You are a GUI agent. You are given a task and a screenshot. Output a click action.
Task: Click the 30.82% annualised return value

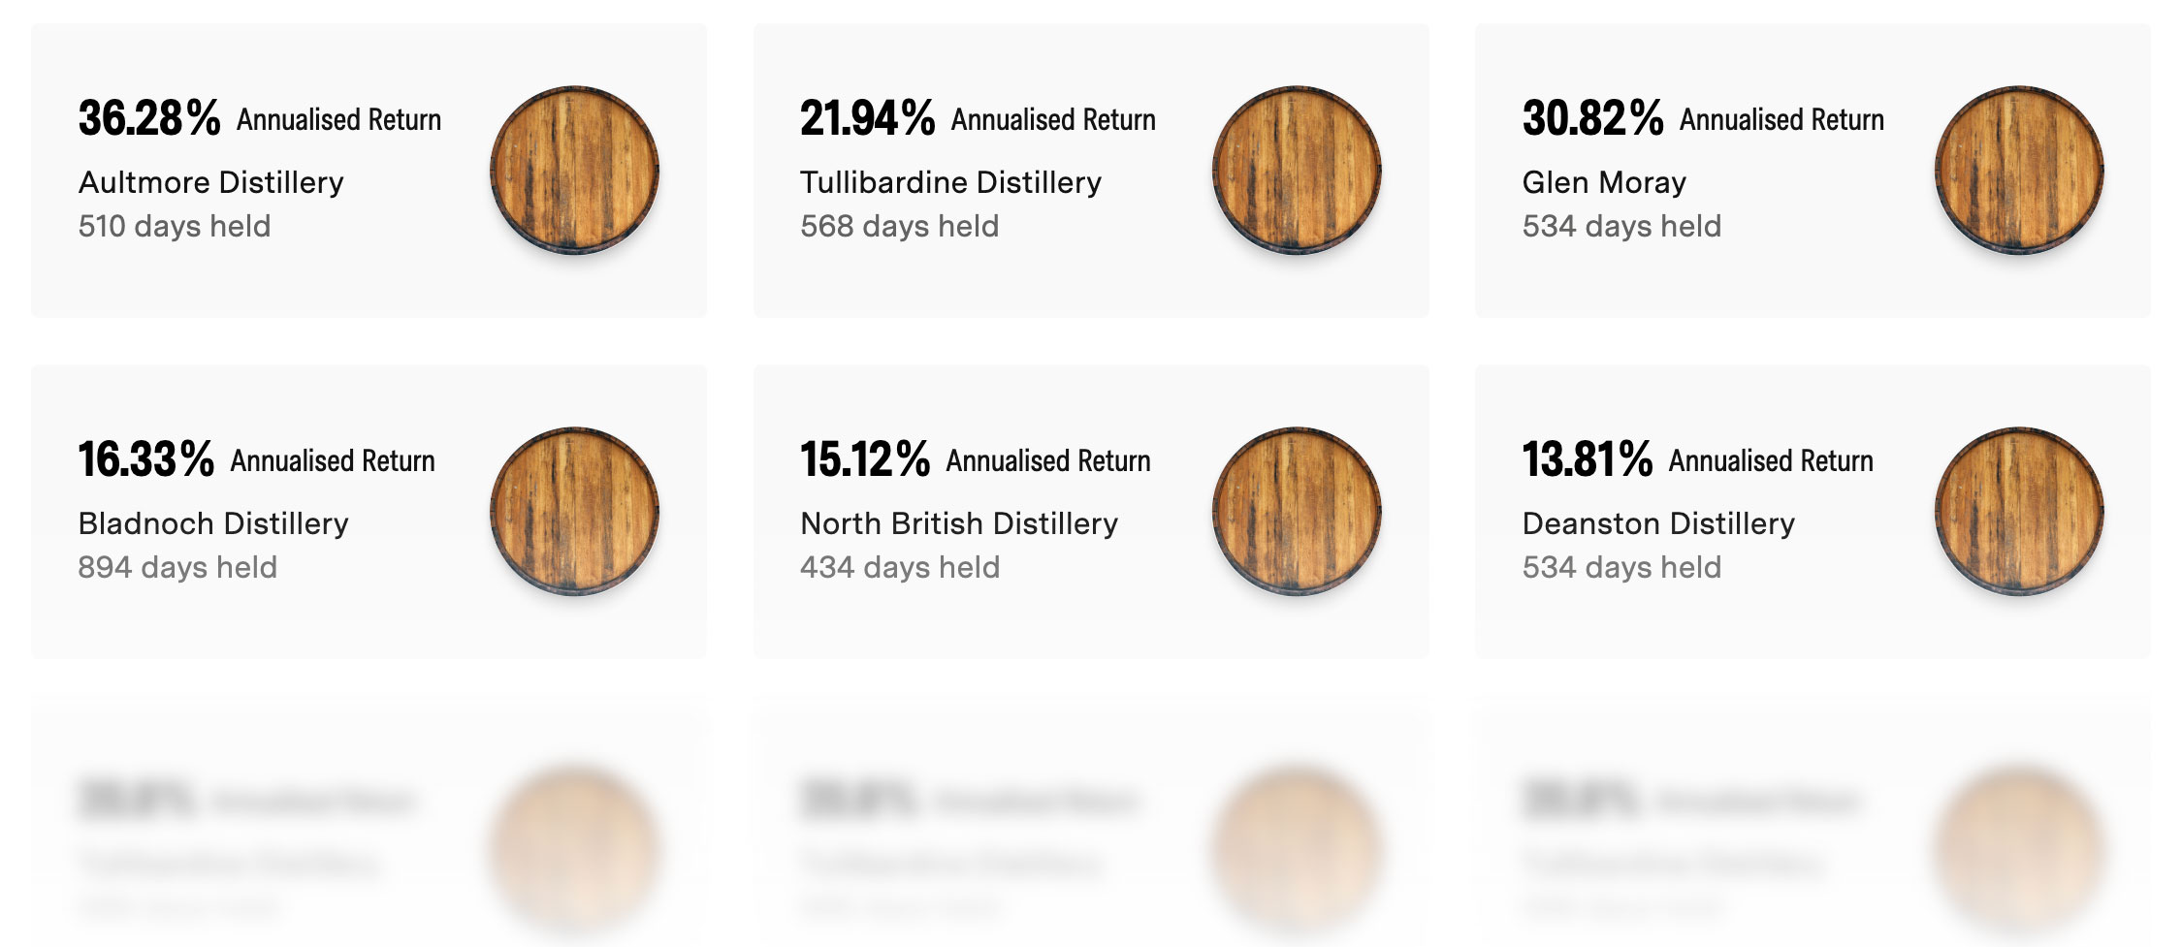[1592, 118]
